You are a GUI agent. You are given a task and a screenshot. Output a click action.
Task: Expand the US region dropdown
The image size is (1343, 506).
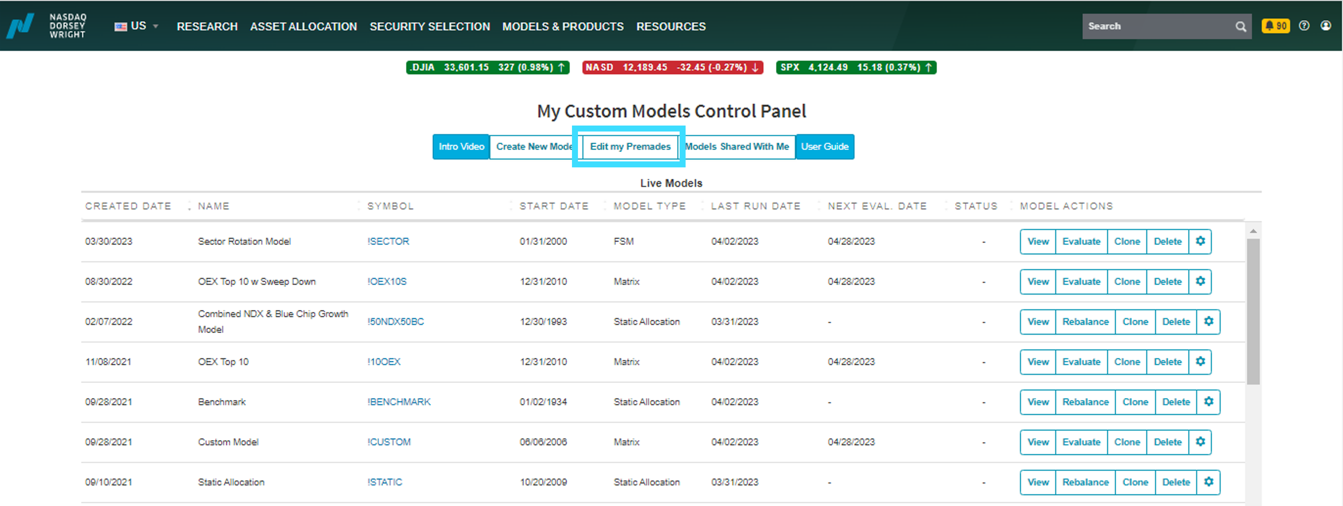[x=137, y=26]
